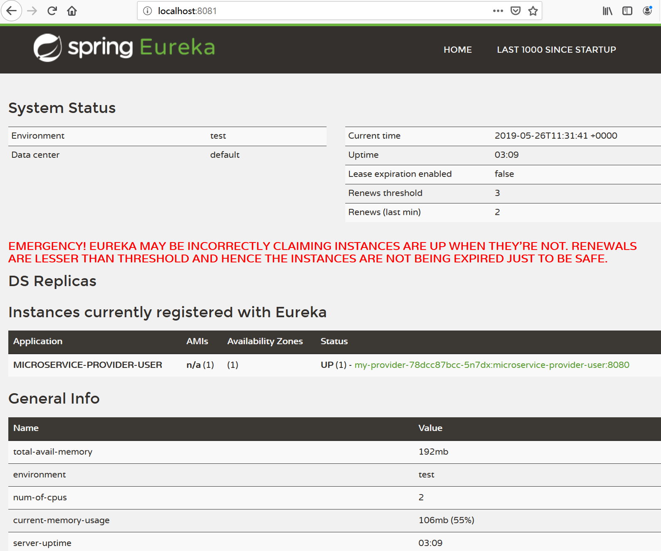Select the Environment value test in System Status
This screenshot has width=661, height=551.
pyautogui.click(x=218, y=136)
